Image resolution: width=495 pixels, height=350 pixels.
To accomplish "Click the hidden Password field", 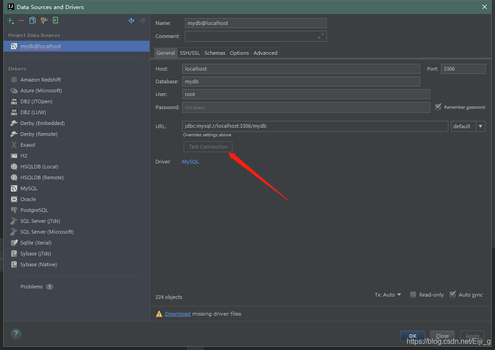I will pyautogui.click(x=306, y=107).
